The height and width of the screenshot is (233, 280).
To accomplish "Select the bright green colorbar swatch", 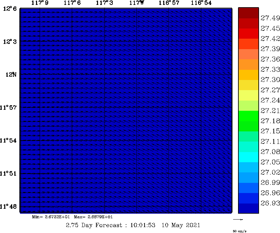I will (249, 116).
